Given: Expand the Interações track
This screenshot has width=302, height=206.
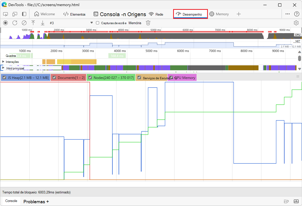Looking at the screenshot, I should 3,62.
